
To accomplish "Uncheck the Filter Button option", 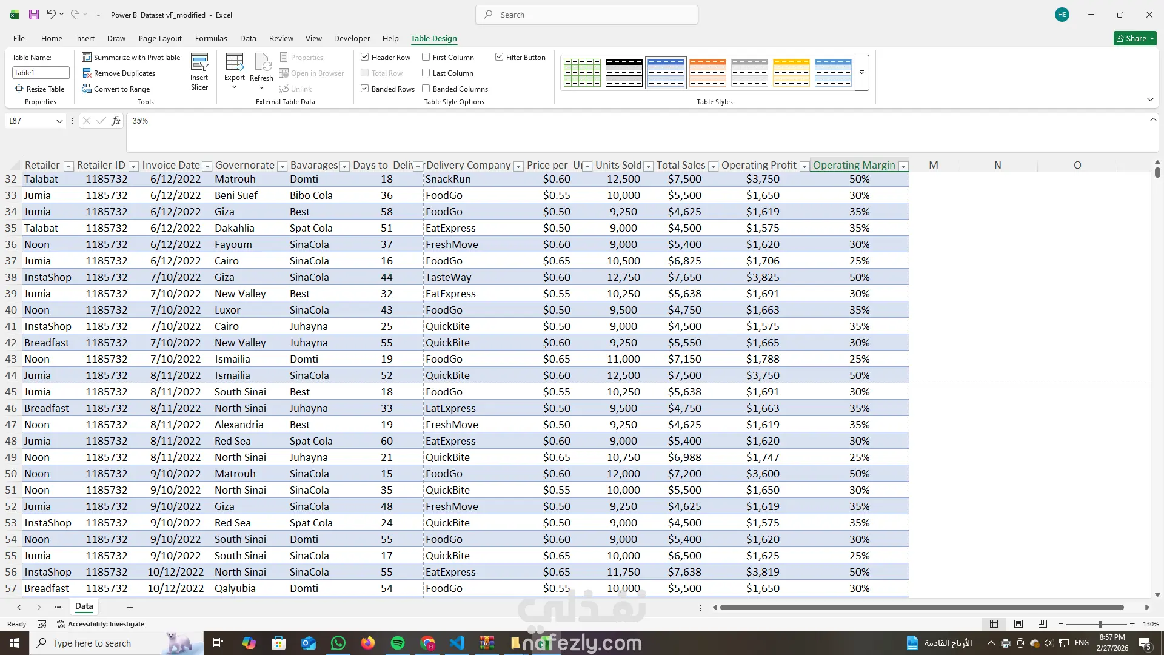I will (x=500, y=57).
